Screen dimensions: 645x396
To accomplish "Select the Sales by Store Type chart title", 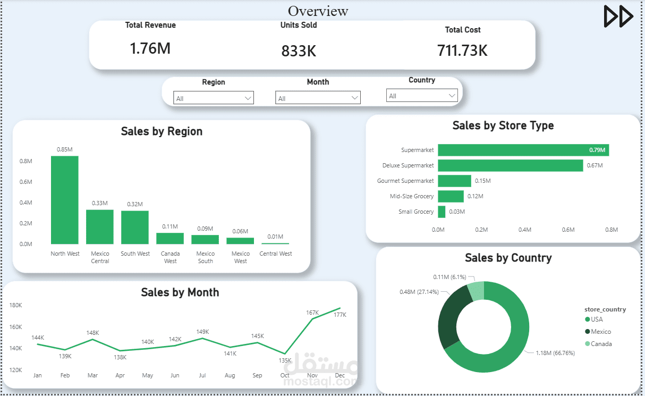I will (x=503, y=125).
